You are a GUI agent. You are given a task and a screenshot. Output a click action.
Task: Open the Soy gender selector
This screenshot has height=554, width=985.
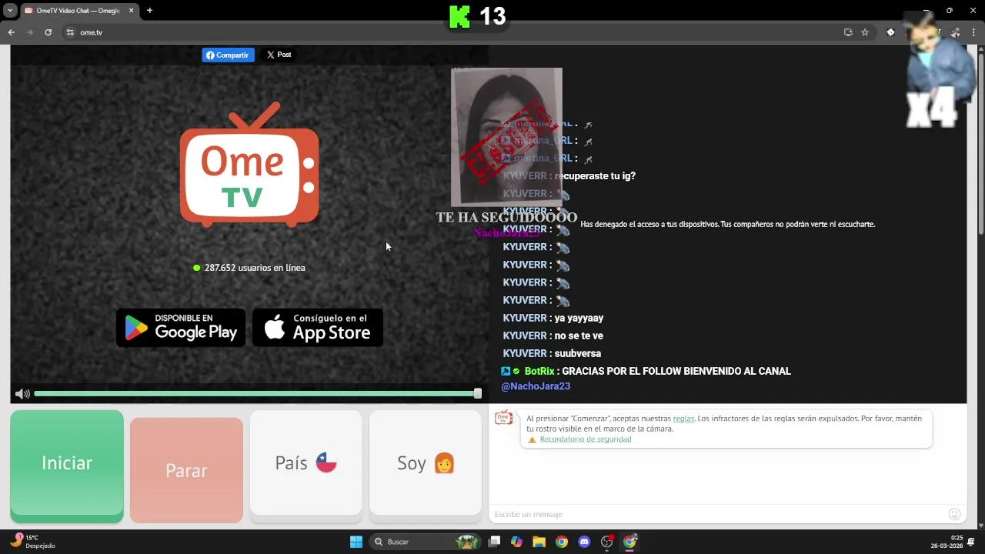[426, 462]
